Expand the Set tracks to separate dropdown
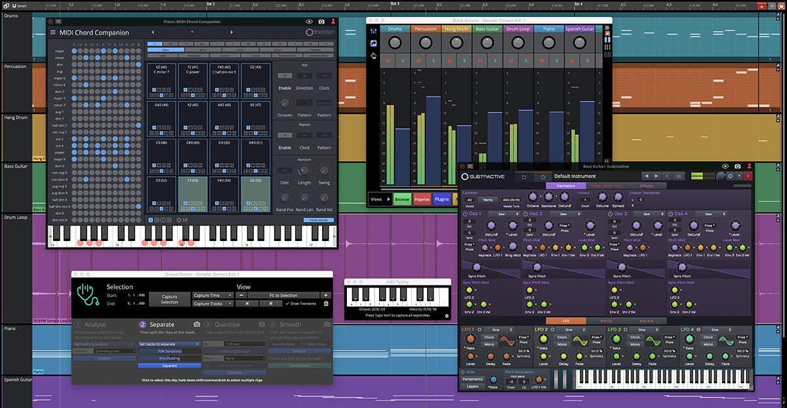 coord(169,344)
